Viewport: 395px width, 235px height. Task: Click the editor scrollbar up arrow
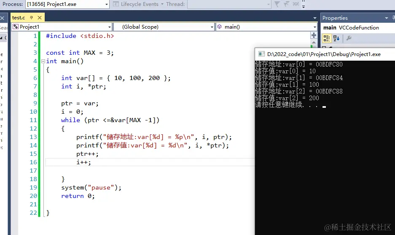click(314, 42)
